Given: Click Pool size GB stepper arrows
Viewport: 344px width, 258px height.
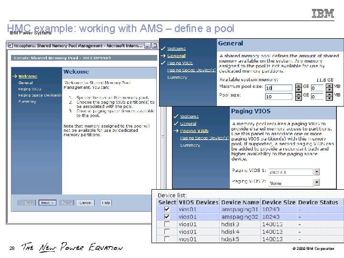Looking at the screenshot, I should click(298, 97).
